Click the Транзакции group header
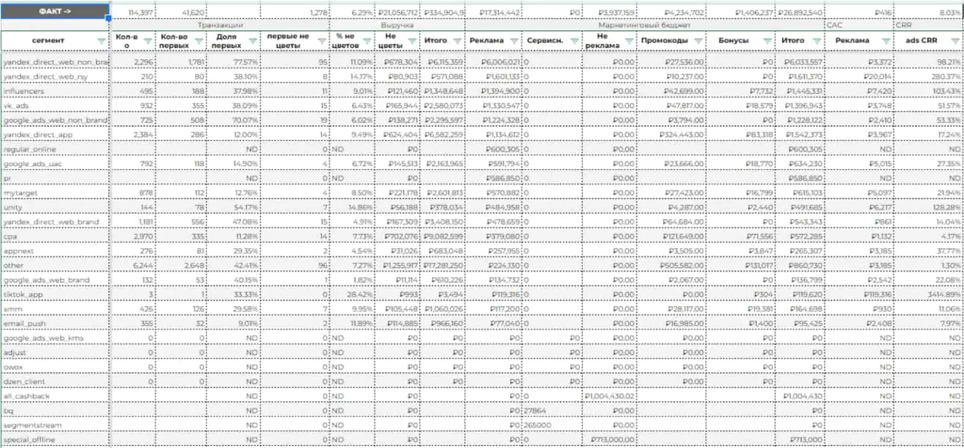 [221, 25]
